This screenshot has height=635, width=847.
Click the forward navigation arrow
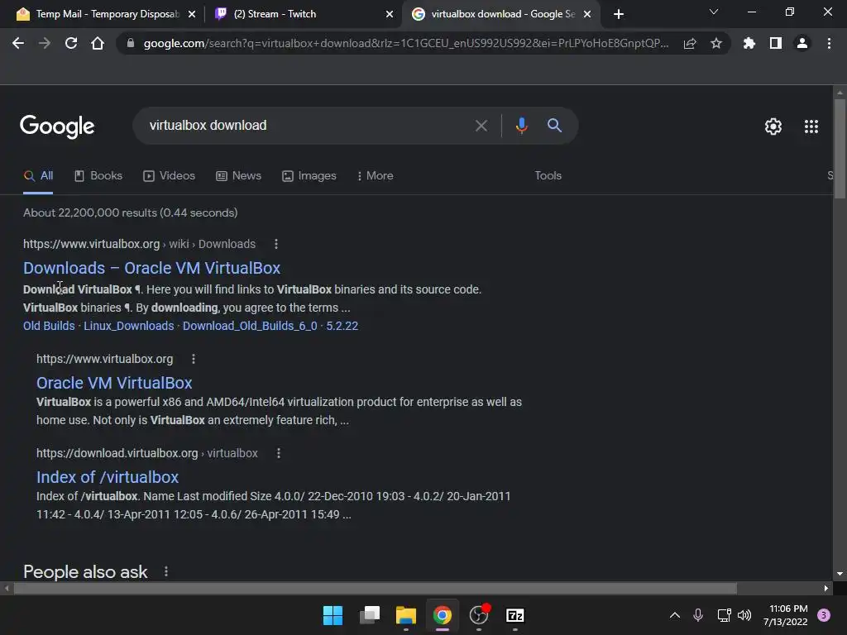pos(45,43)
